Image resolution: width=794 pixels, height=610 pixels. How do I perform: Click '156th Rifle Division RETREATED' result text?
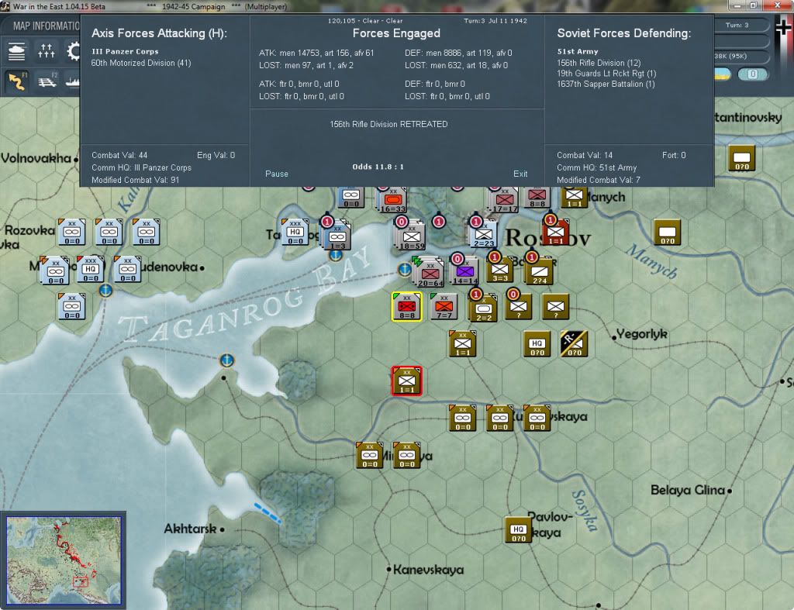(x=388, y=124)
